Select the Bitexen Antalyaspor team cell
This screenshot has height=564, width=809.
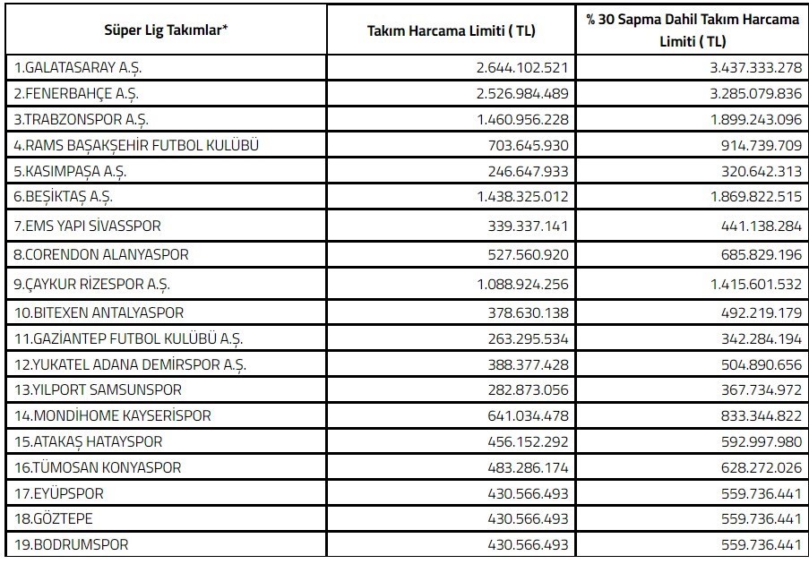97,312
